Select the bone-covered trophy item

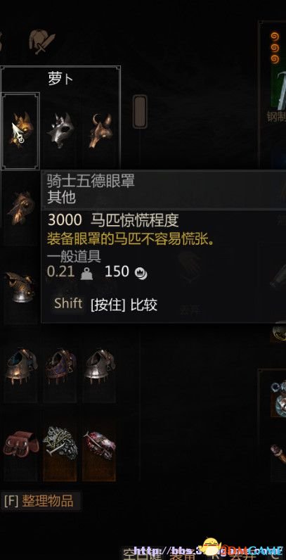(60, 445)
